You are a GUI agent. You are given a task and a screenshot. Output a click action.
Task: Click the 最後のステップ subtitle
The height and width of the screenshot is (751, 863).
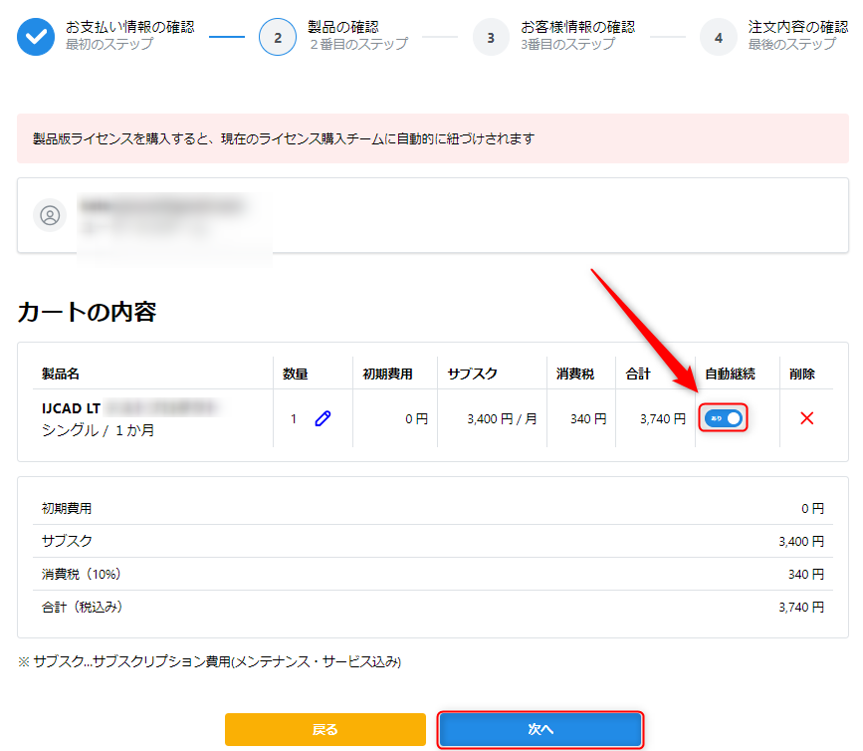(x=792, y=44)
